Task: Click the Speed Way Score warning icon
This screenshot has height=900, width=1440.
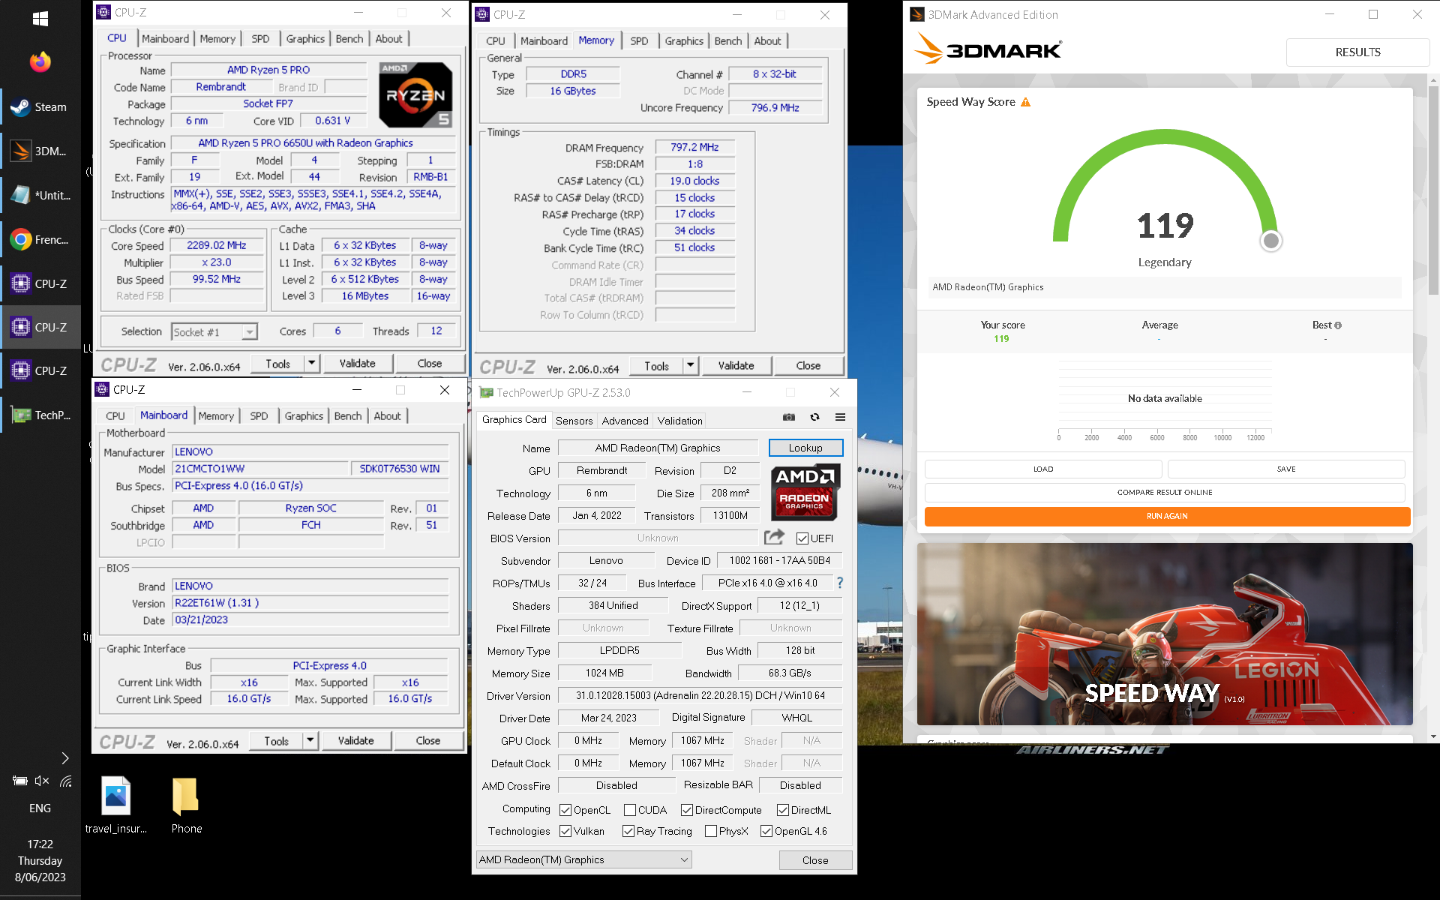Action: [1025, 102]
